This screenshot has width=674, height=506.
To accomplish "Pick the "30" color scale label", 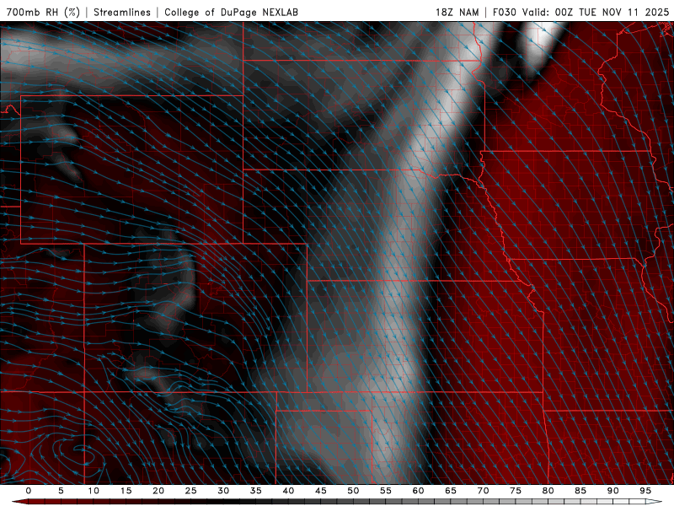I will coord(223,491).
